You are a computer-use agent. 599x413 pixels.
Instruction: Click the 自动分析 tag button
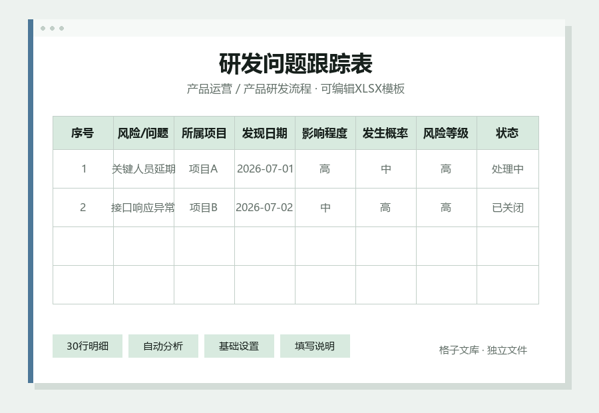coord(163,346)
